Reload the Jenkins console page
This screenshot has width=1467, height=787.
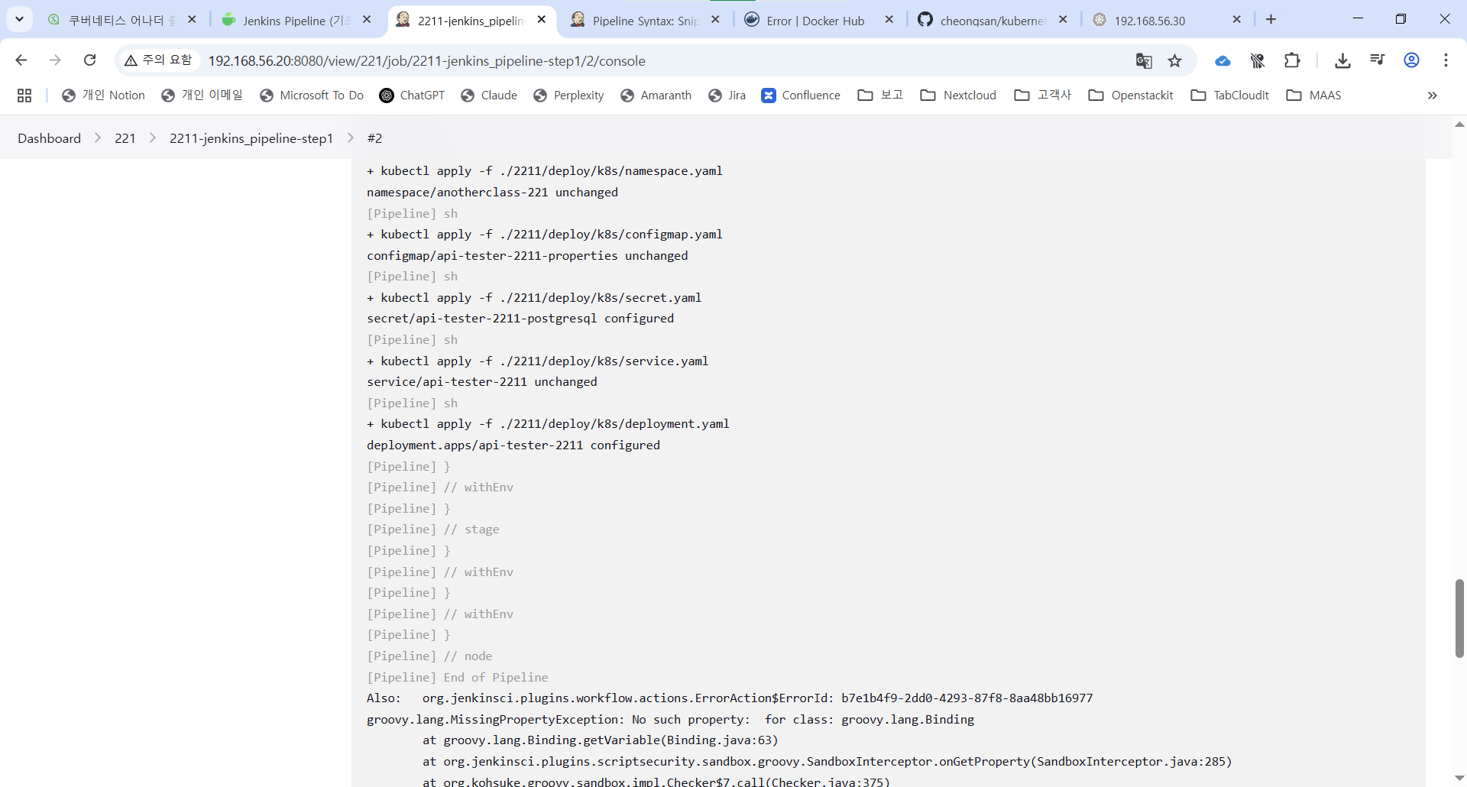[x=89, y=60]
